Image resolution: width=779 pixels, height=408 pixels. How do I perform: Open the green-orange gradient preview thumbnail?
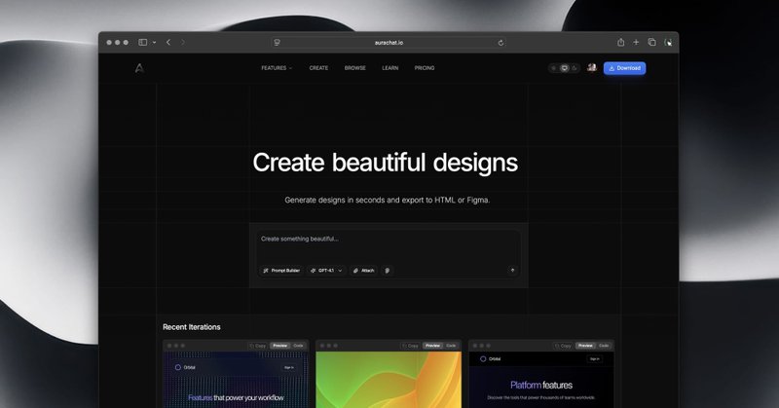[x=389, y=380]
